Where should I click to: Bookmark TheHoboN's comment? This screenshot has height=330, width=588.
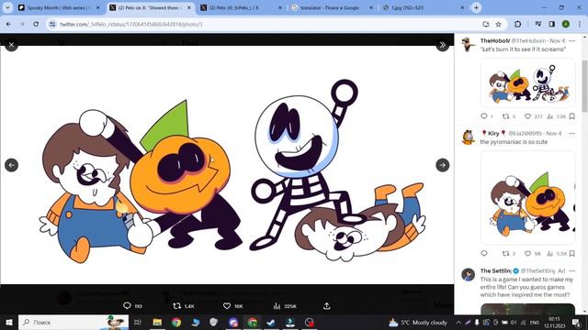[x=571, y=116]
